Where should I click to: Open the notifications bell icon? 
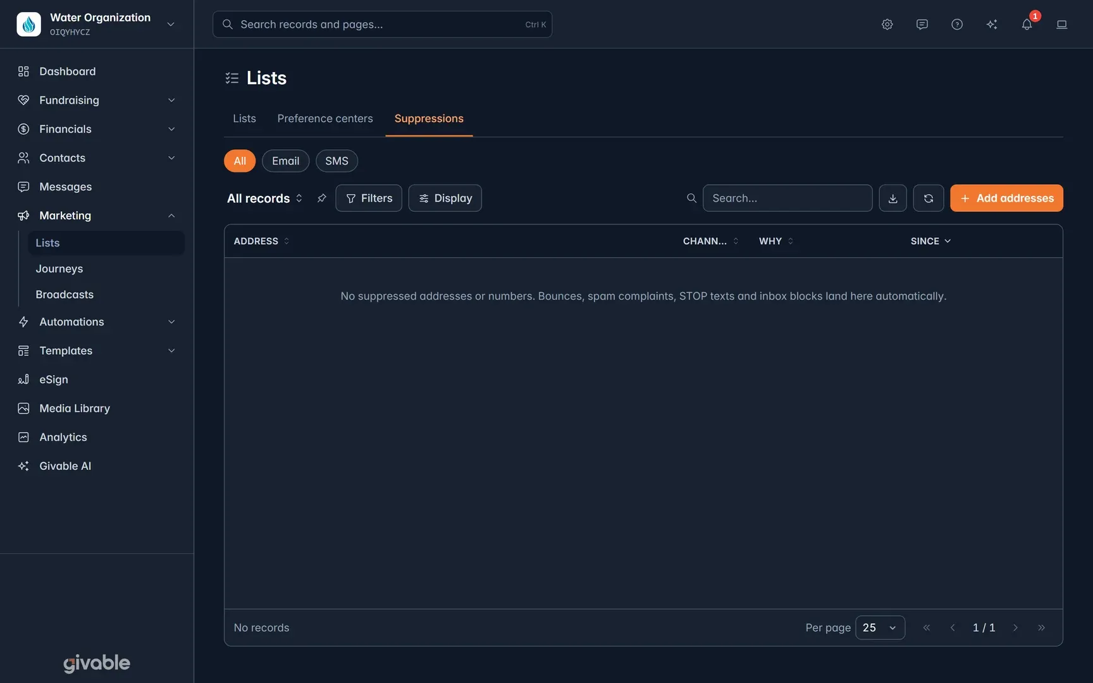1027,25
